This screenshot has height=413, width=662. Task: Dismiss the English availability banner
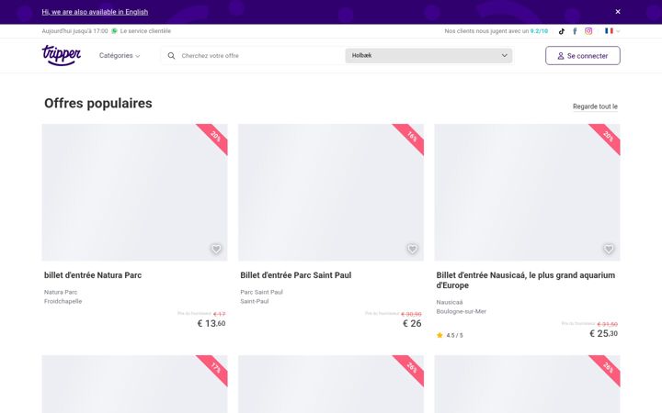(x=618, y=12)
